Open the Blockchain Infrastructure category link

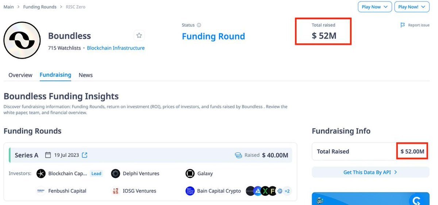pyautogui.click(x=116, y=48)
